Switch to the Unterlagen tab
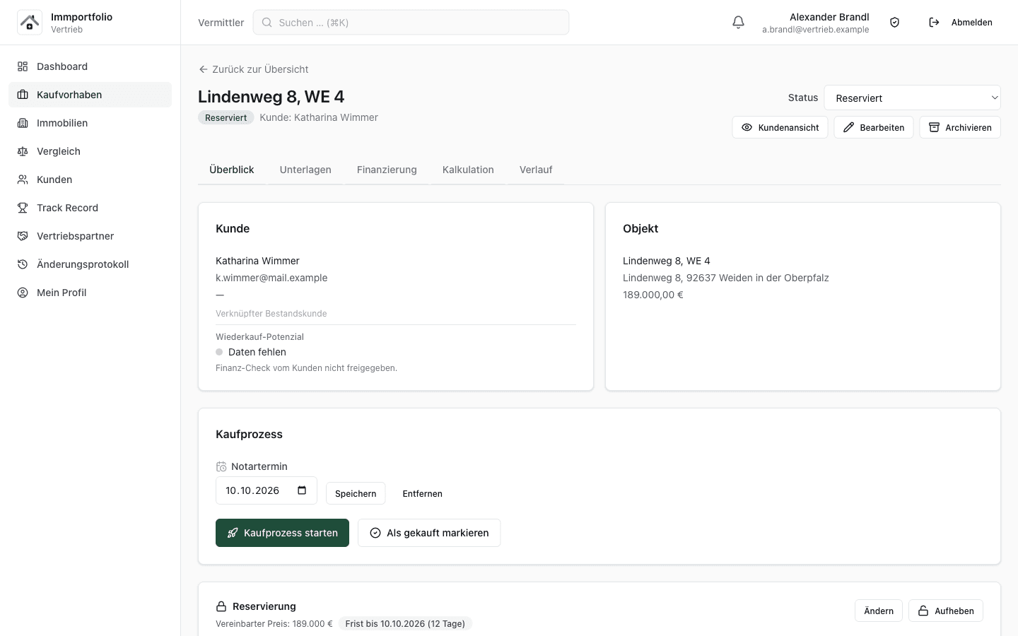 click(x=305, y=170)
